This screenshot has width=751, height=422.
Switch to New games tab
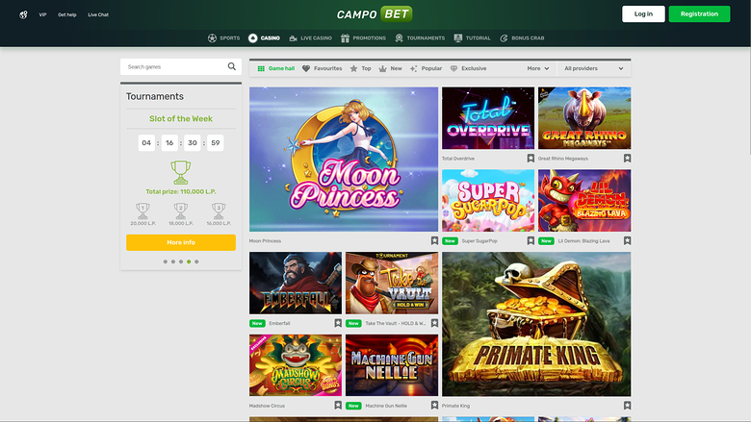click(x=390, y=69)
